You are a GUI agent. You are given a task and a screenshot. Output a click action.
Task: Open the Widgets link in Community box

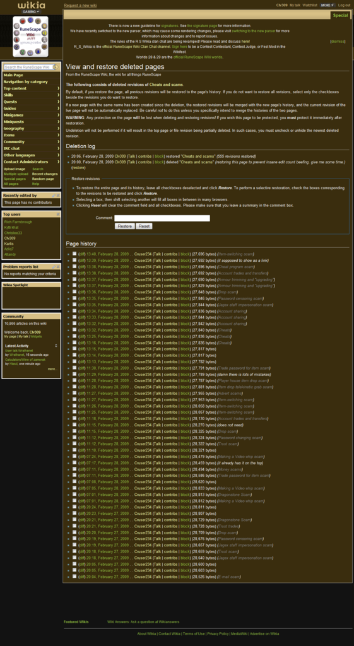coord(36,337)
